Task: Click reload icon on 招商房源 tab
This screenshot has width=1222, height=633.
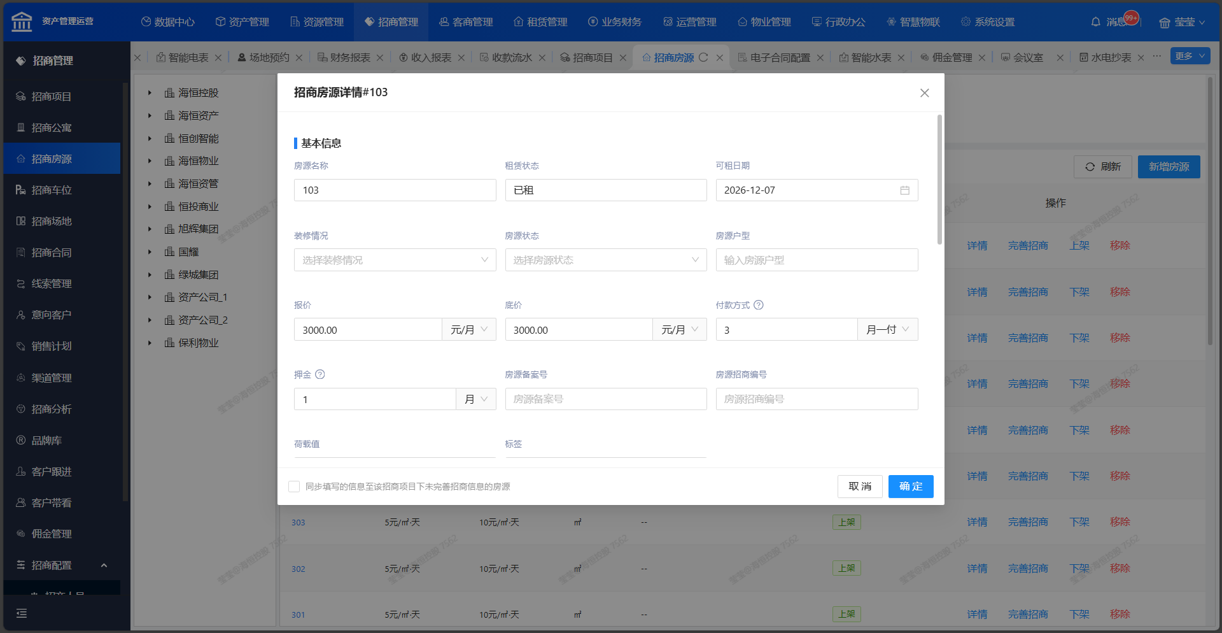Action: click(703, 57)
